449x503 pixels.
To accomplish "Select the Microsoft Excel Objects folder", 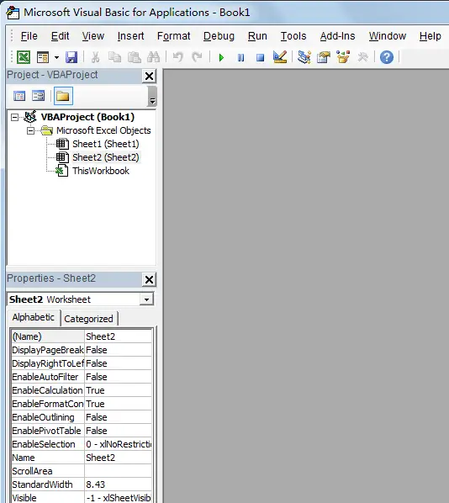I will coord(103,130).
